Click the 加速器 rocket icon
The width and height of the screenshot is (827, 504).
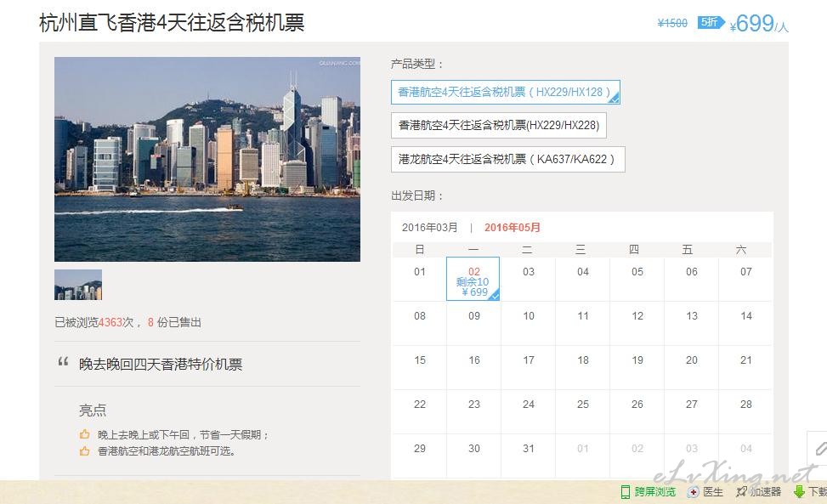click(x=741, y=492)
